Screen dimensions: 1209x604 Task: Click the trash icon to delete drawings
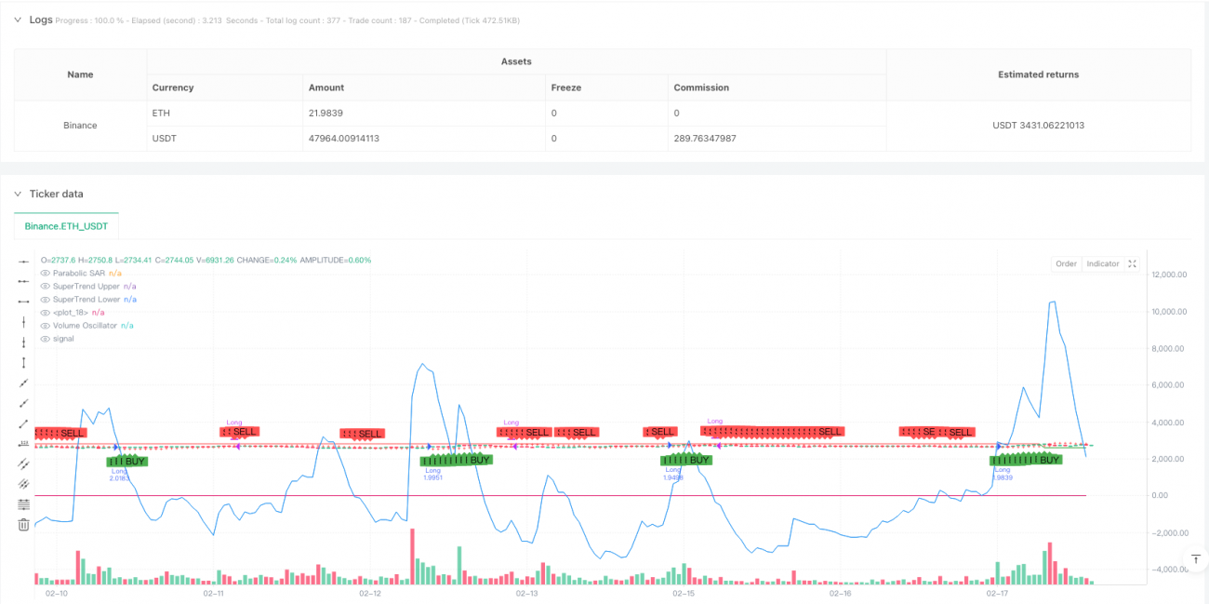(x=23, y=525)
